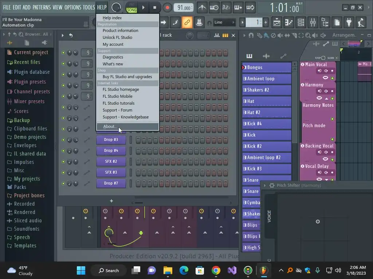Screen dimensions: 373x279
Task: Select the Drop #7 channel button
Action: coord(111,183)
